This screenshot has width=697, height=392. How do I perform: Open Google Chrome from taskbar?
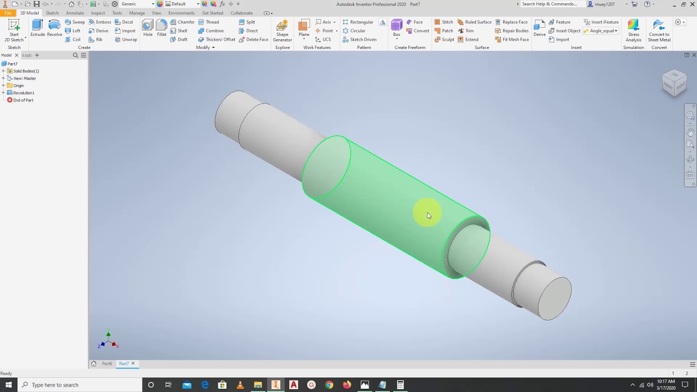(x=329, y=385)
